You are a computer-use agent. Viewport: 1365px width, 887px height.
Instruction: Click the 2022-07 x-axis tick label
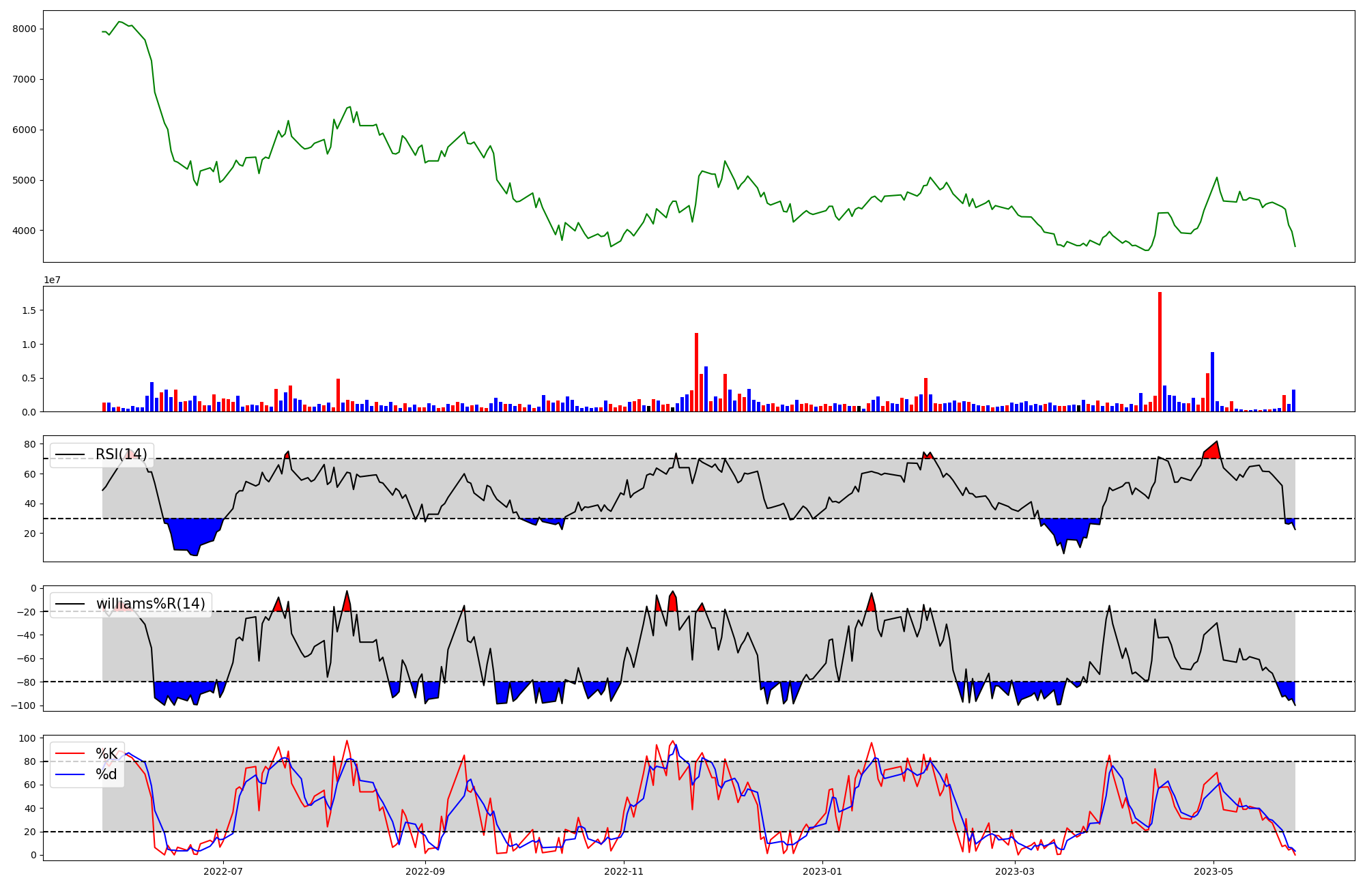coord(223,871)
